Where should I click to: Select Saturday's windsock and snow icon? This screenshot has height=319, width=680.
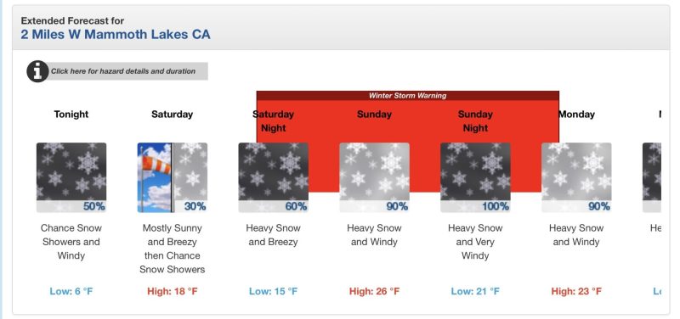[173, 177]
